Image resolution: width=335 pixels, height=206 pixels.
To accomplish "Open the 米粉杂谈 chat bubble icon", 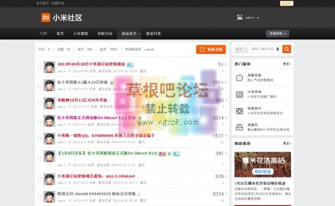I will pyautogui.click(x=240, y=78).
